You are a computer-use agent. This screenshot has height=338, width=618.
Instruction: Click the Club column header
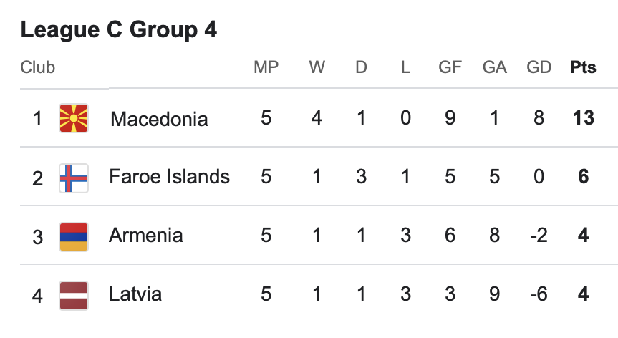coord(38,68)
